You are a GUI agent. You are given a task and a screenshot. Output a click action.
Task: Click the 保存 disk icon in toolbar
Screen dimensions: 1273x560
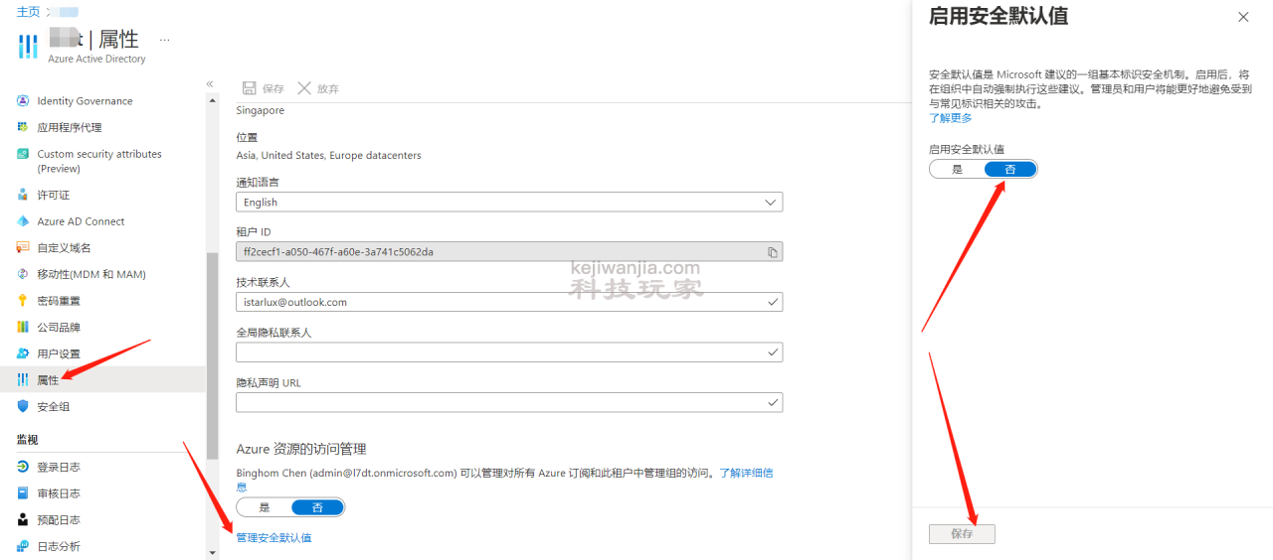tap(250, 88)
